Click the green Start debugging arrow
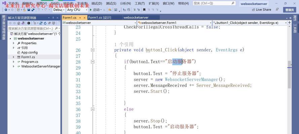The image size is (299, 134). tap(91, 10)
